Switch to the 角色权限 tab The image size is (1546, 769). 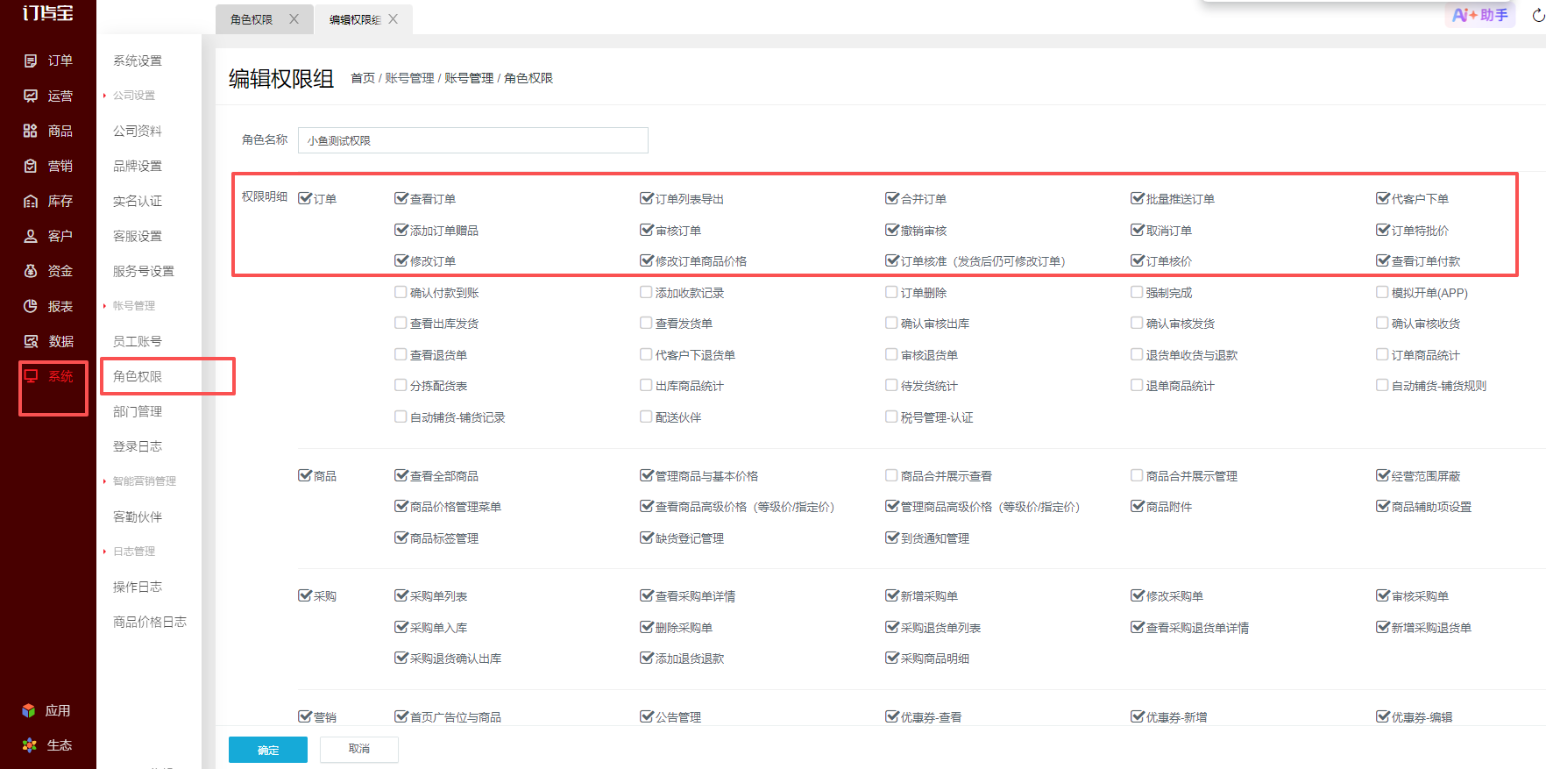point(252,19)
